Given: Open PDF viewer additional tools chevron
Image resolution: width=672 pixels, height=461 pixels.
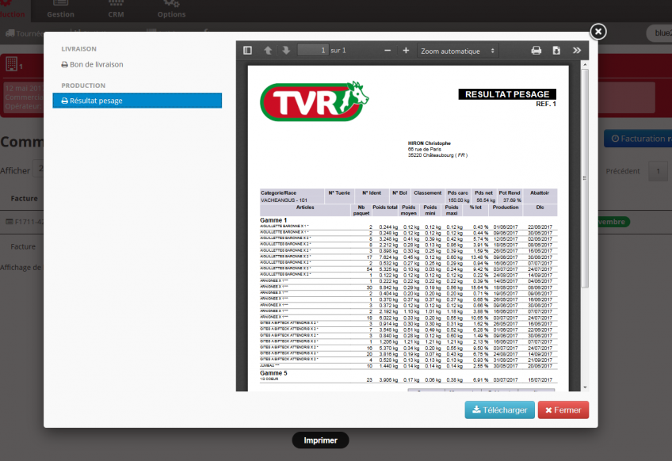Looking at the screenshot, I should click(x=577, y=51).
